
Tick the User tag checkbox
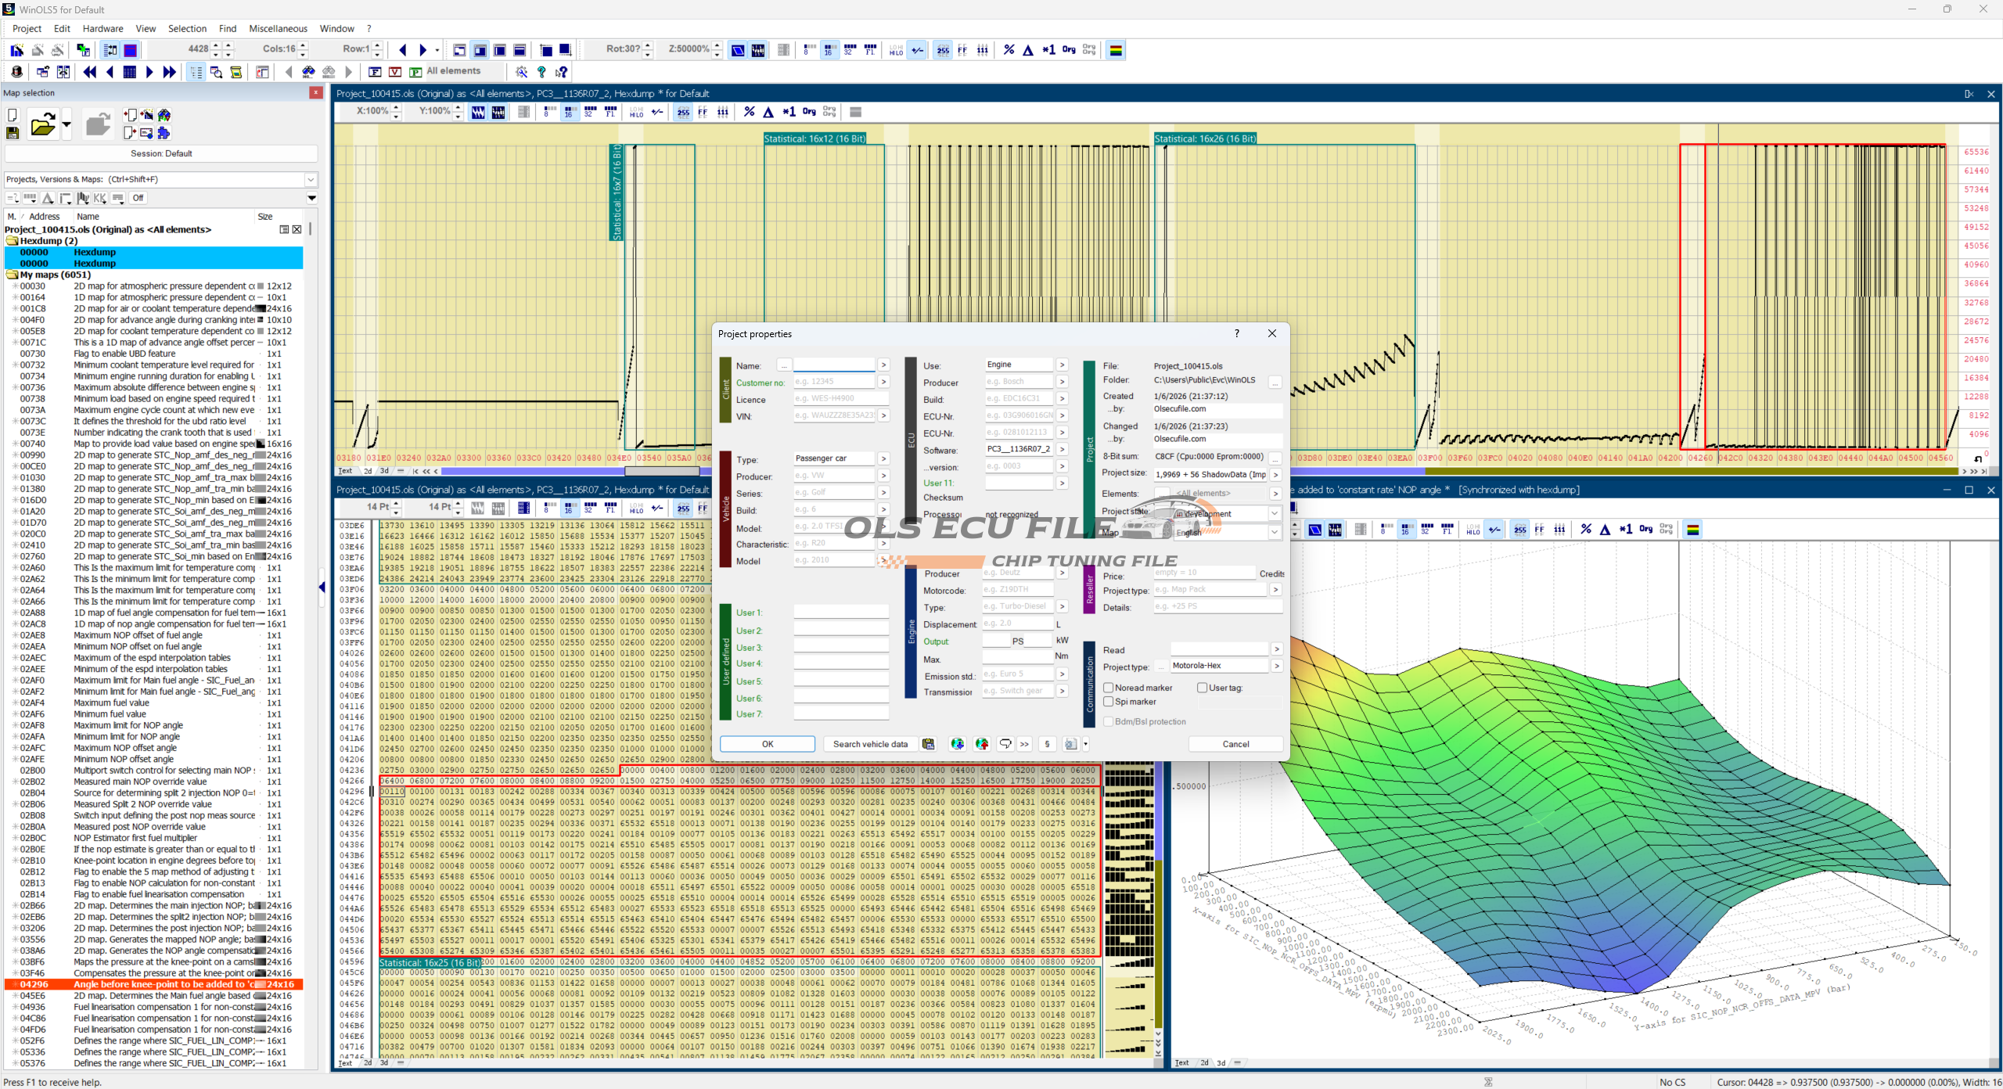[x=1203, y=688]
